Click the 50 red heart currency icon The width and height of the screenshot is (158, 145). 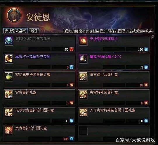click(x=72, y=49)
